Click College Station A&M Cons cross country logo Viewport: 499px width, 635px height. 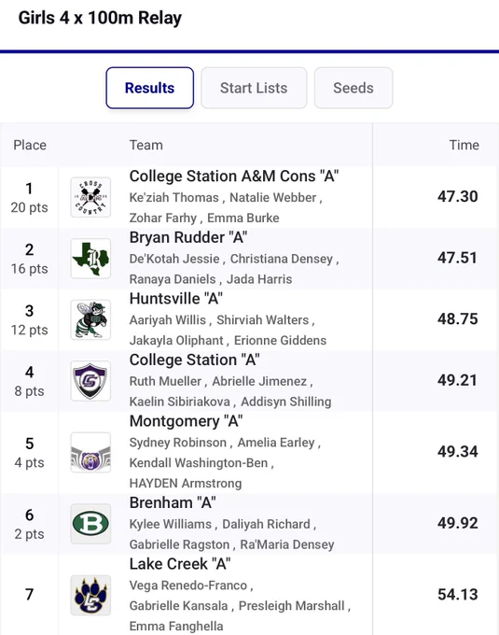pyautogui.click(x=90, y=197)
